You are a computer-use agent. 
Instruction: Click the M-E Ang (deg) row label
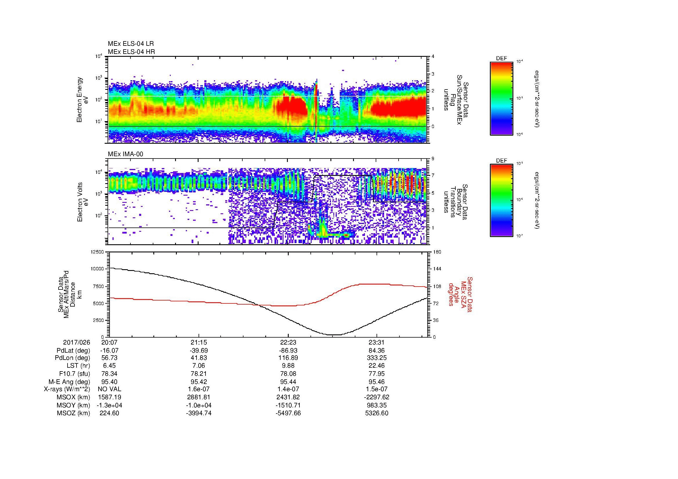[70, 382]
